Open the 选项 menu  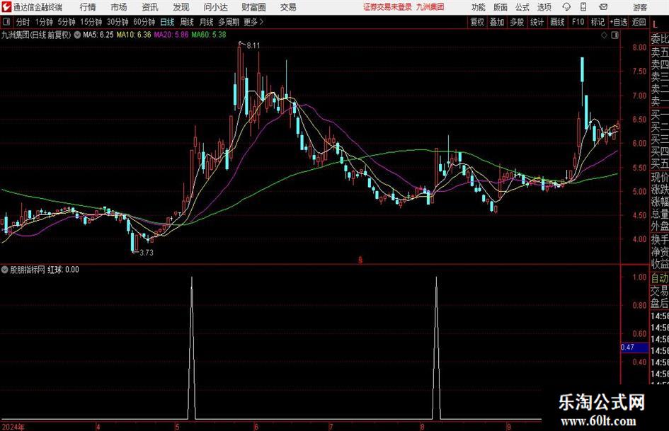tap(544, 7)
